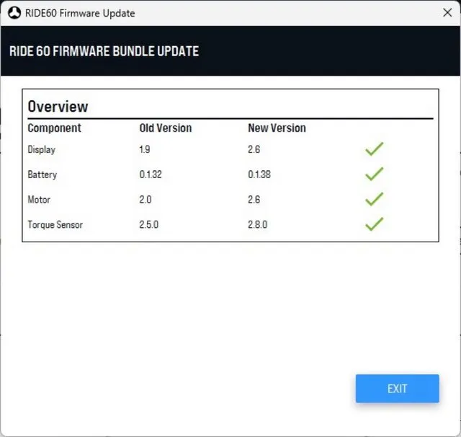Click Battery new version 0.1.38
Viewport: 461px width, 437px height.
pos(259,175)
